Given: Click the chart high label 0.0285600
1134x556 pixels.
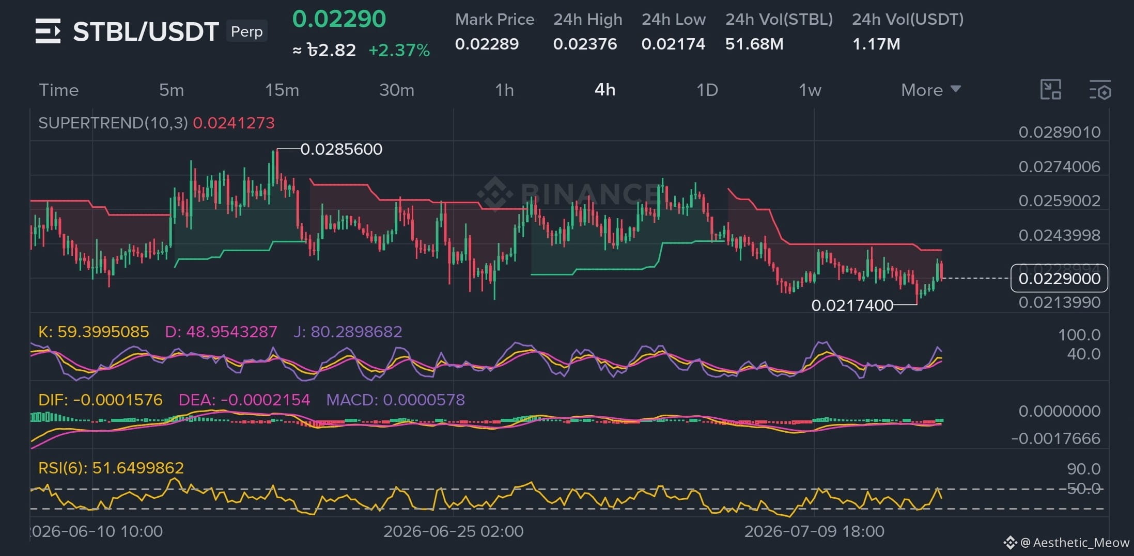Looking at the screenshot, I should coord(341,149).
